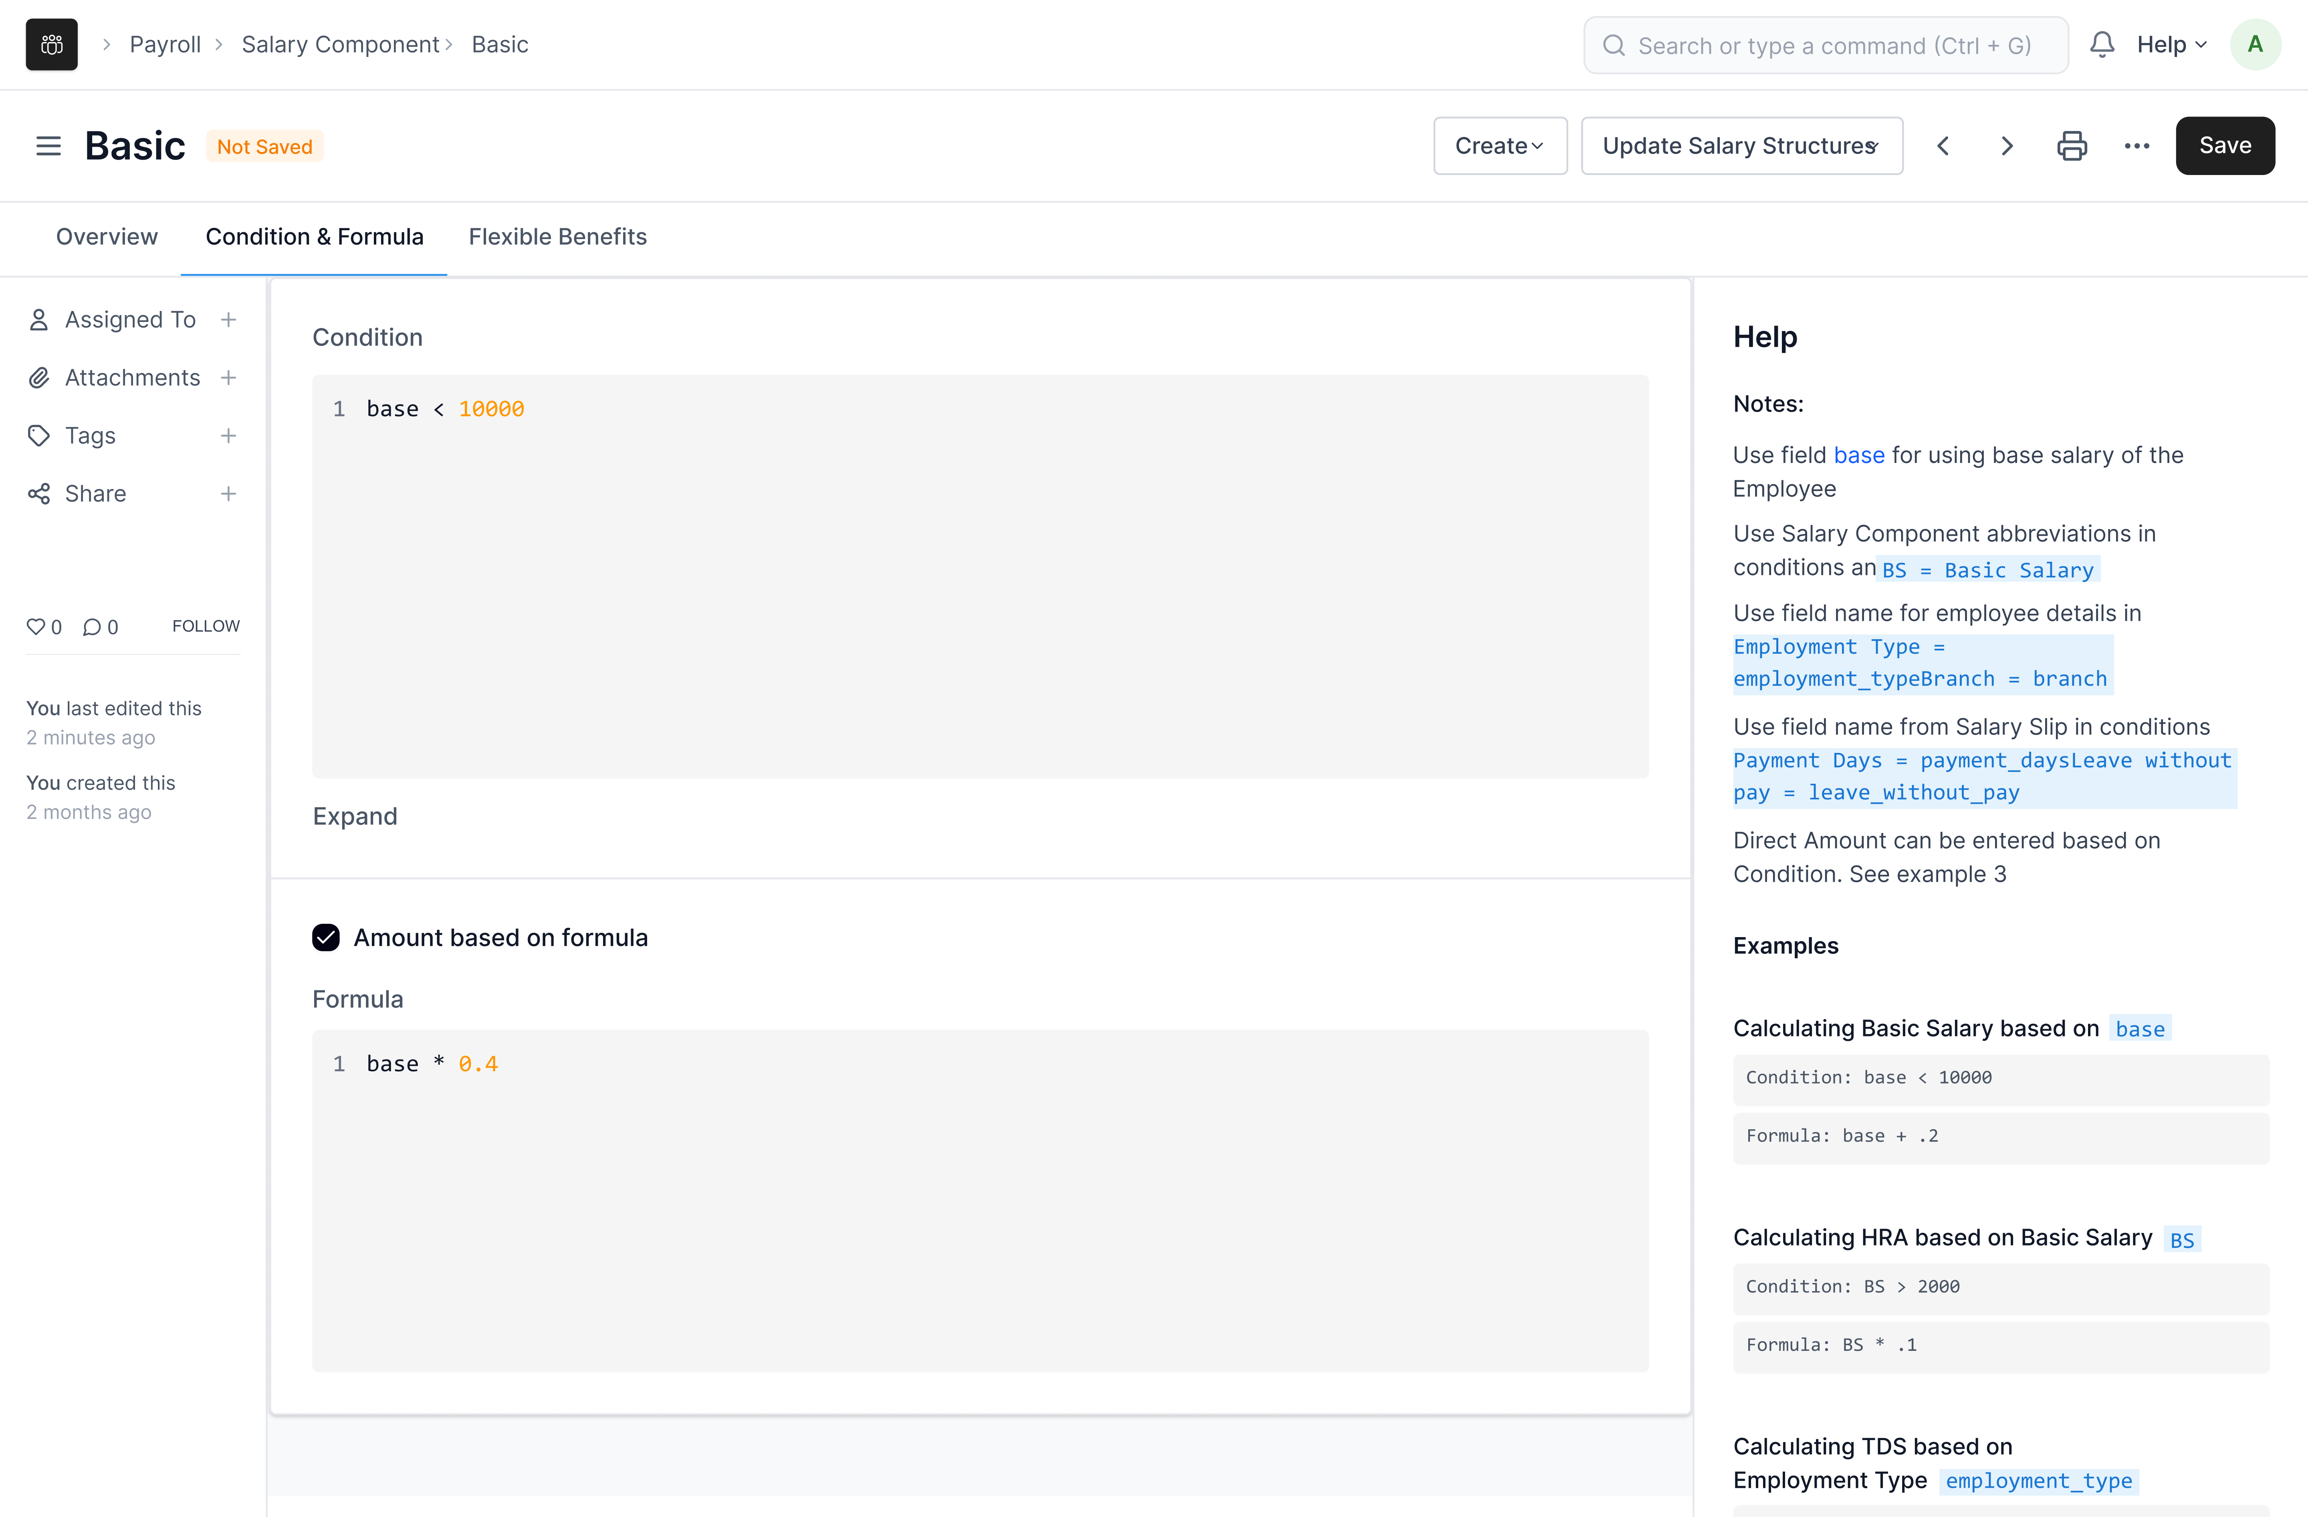
Task: Click the heart like icon
Action: pyautogui.click(x=36, y=627)
